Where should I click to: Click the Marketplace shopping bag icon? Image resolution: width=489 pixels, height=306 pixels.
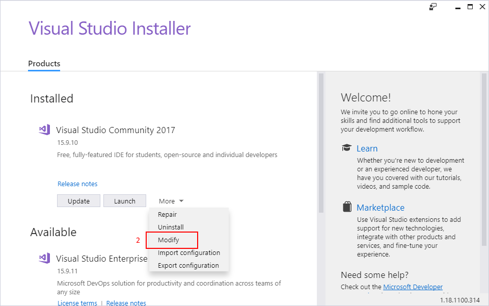point(347,207)
